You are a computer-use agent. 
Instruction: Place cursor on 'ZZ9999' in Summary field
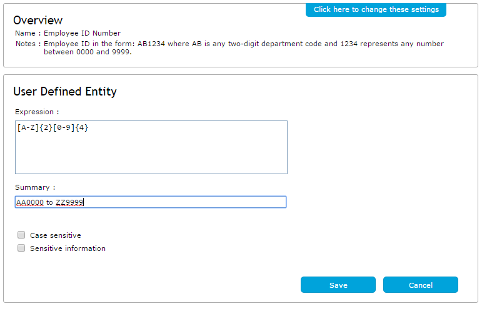point(69,202)
